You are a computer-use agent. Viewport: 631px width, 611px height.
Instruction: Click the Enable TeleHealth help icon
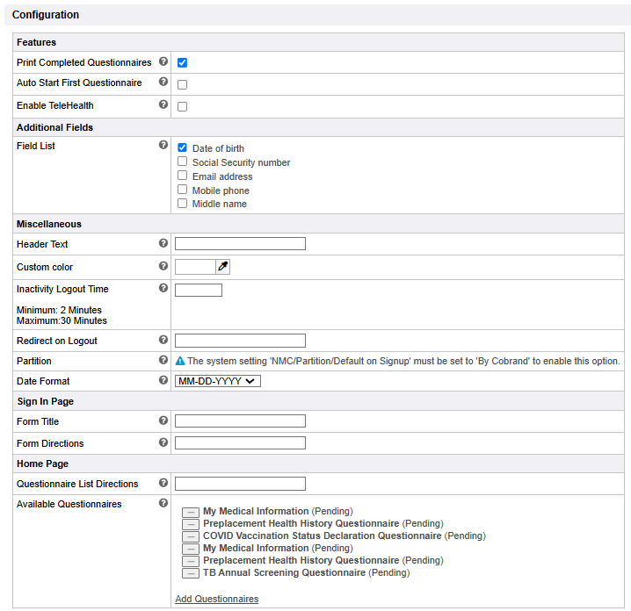pyautogui.click(x=163, y=105)
